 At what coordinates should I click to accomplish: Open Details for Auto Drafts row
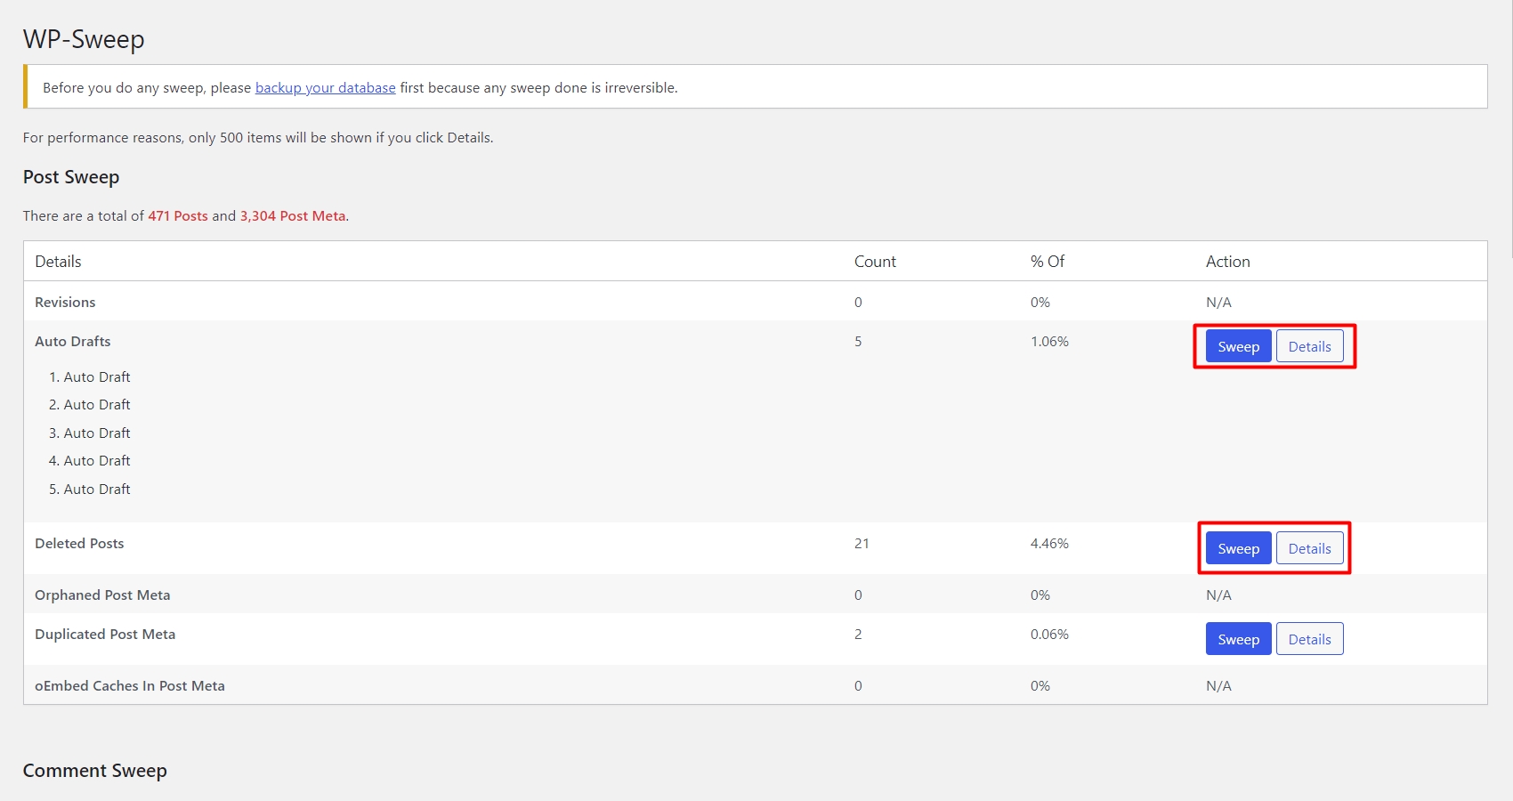[1309, 346]
